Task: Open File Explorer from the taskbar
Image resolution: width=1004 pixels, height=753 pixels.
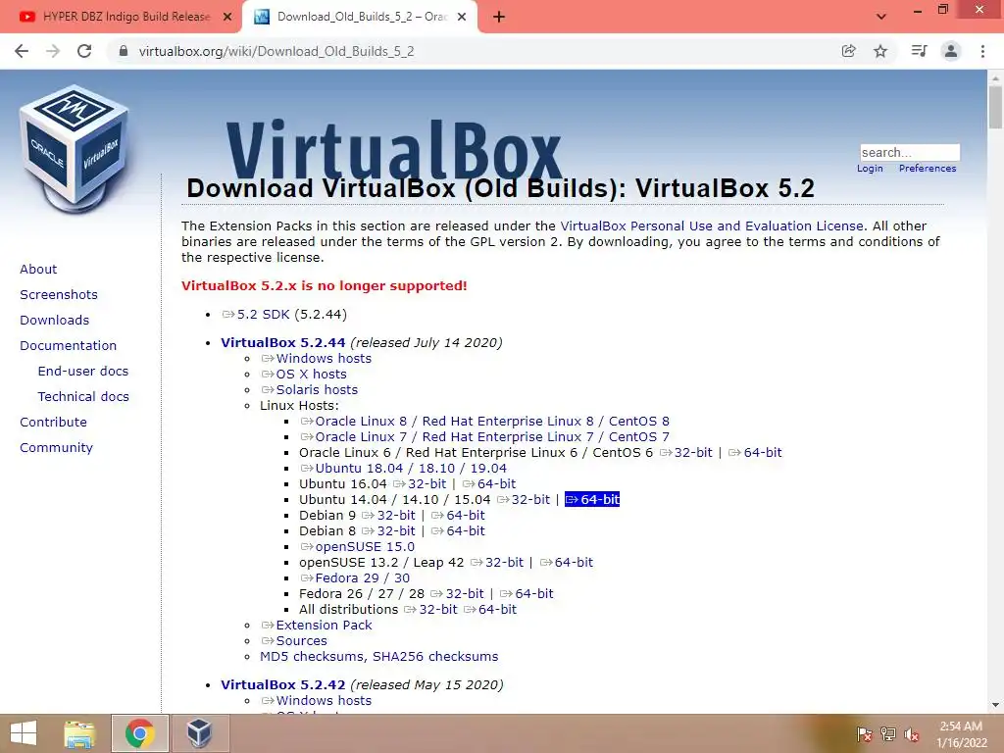Action: (x=80, y=733)
